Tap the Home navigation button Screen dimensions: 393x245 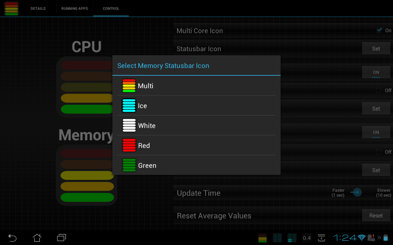click(x=37, y=238)
